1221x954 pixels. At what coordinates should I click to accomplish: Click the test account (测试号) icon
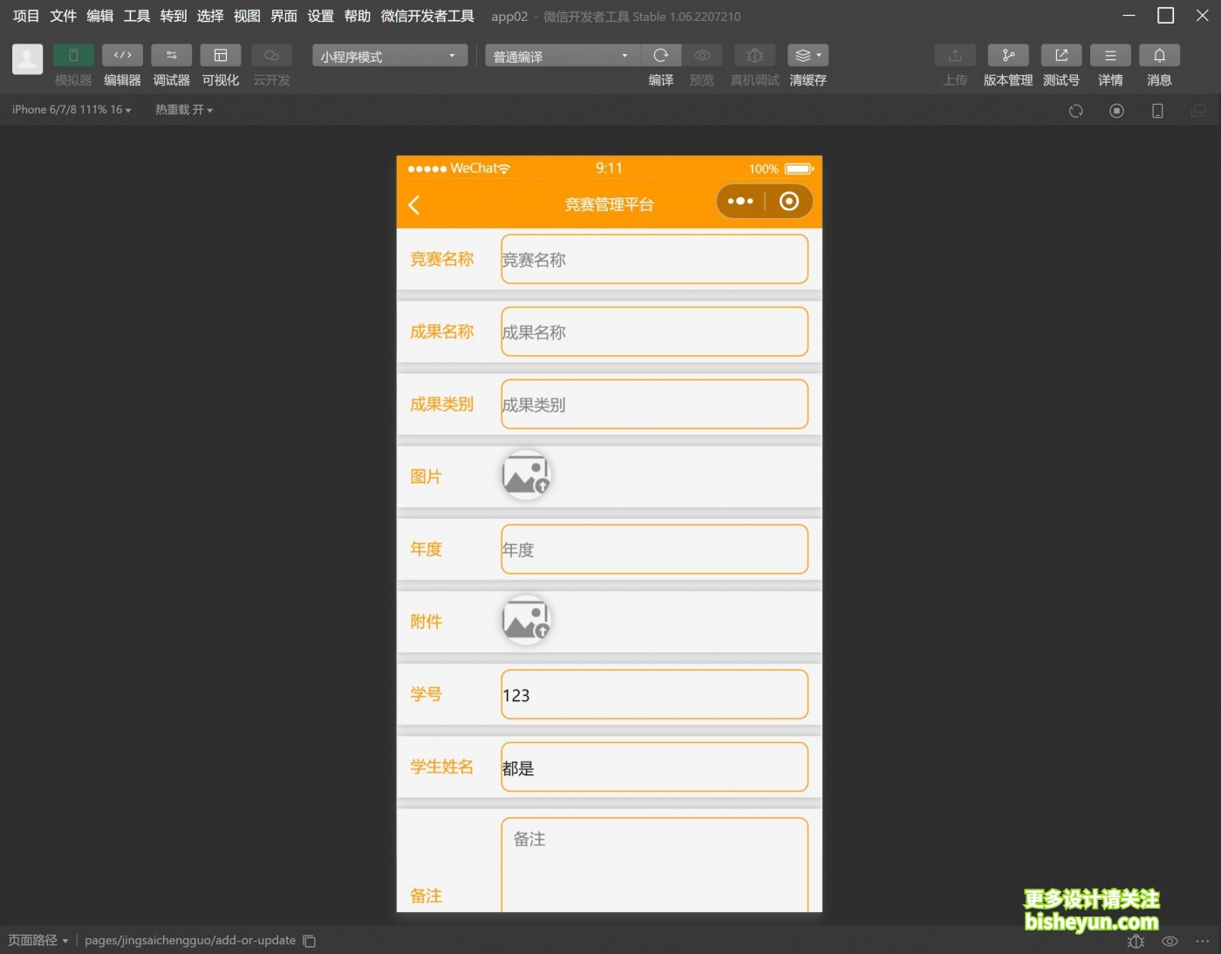[x=1061, y=56]
